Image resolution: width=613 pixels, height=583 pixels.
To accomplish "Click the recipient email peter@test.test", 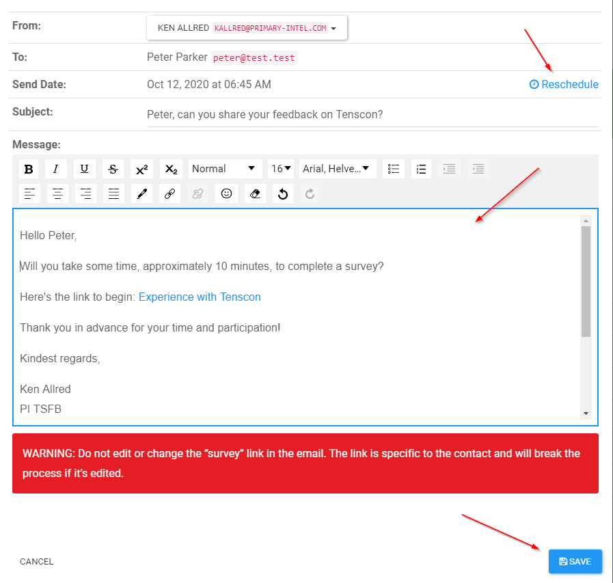I will [x=254, y=58].
